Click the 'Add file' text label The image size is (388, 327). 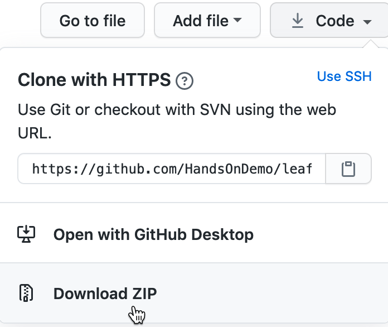[200, 21]
